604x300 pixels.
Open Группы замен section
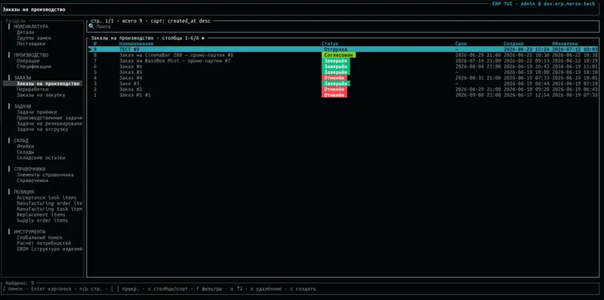[33, 39]
